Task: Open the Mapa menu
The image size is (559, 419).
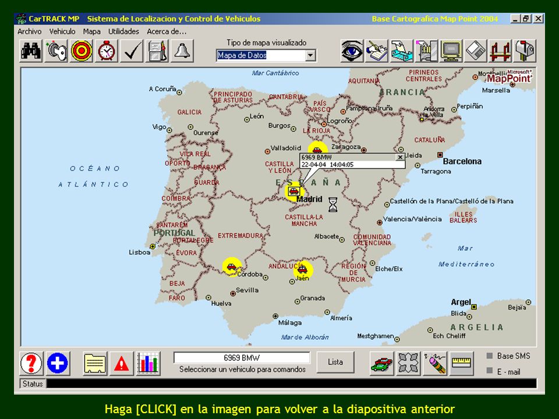Action: pos(91,31)
